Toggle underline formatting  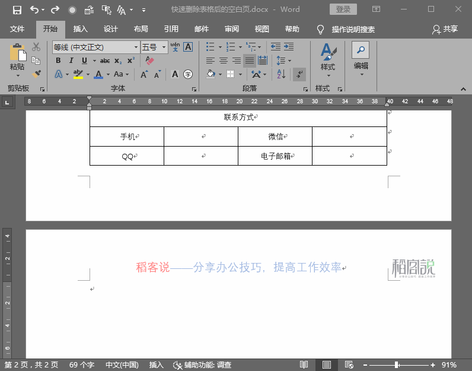click(85, 61)
